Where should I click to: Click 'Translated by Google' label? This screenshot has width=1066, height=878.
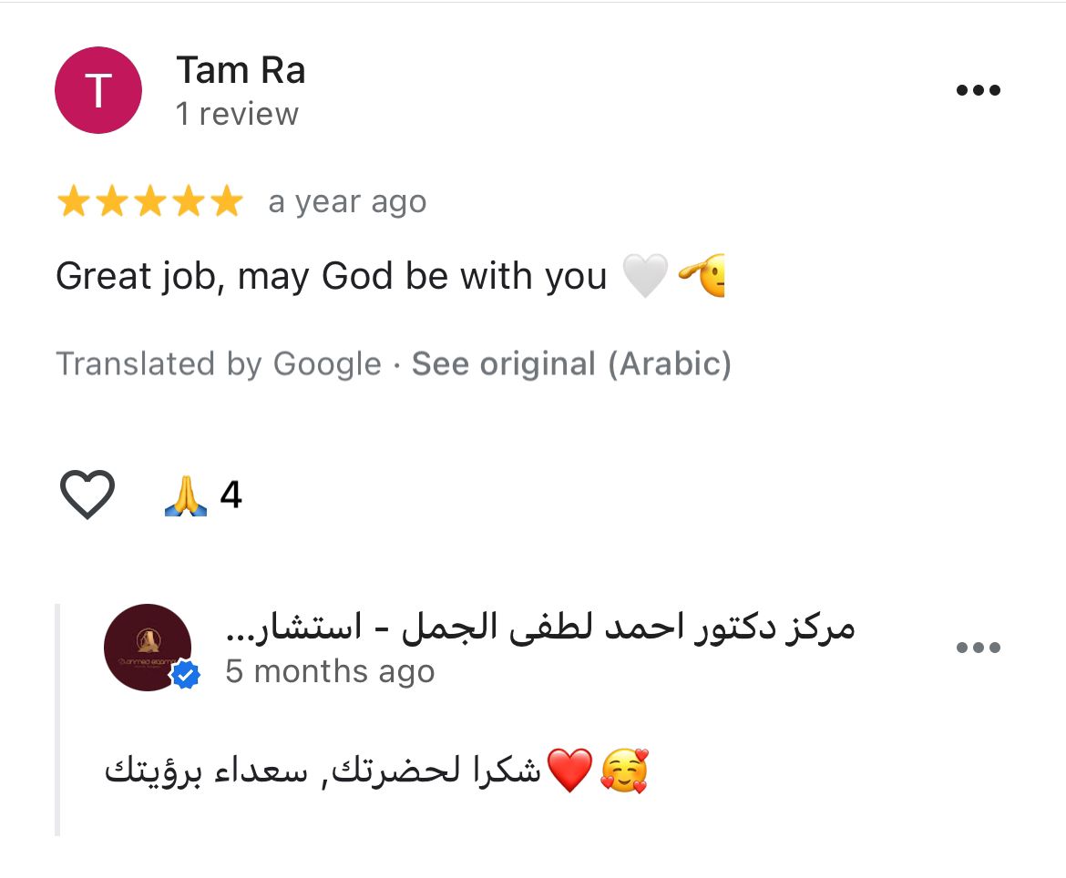tap(219, 363)
